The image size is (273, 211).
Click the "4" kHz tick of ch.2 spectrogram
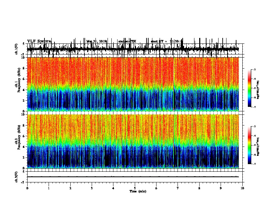[24, 147]
